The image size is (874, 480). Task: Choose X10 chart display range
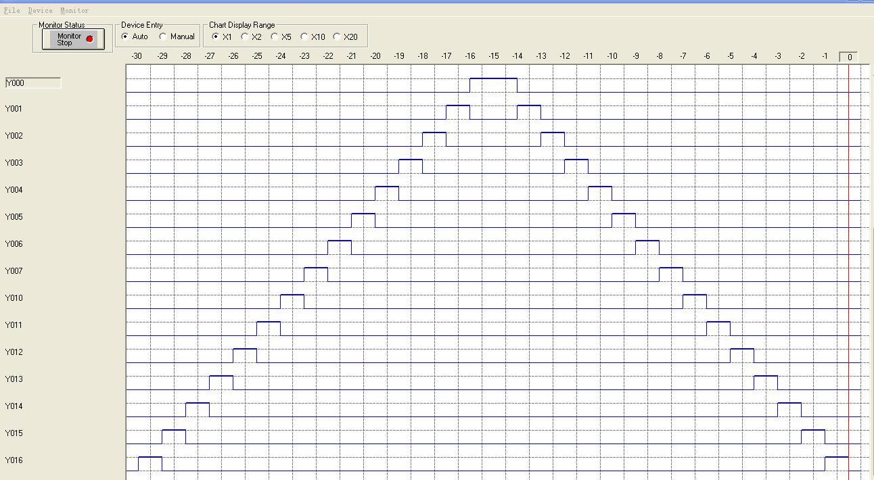[x=304, y=37]
